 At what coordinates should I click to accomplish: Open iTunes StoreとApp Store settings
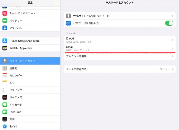click(x=30, y=41)
